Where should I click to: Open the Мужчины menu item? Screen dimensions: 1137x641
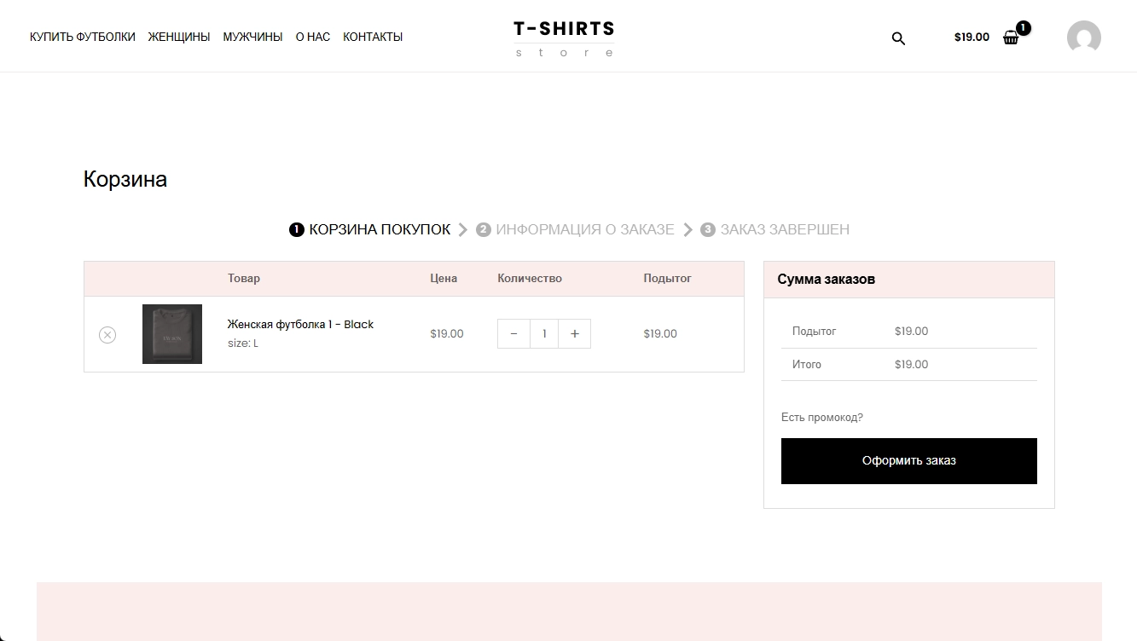(x=252, y=37)
